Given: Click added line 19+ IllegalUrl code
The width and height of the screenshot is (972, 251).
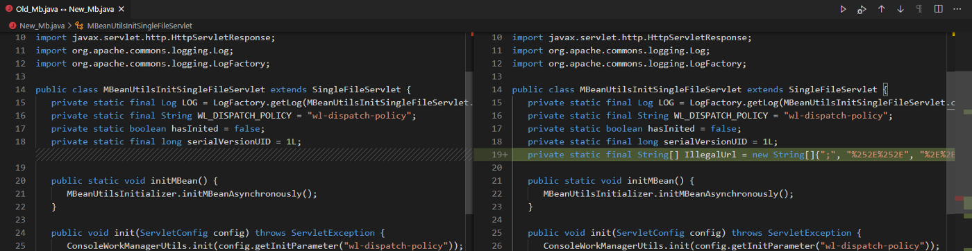Looking at the screenshot, I should point(741,155).
